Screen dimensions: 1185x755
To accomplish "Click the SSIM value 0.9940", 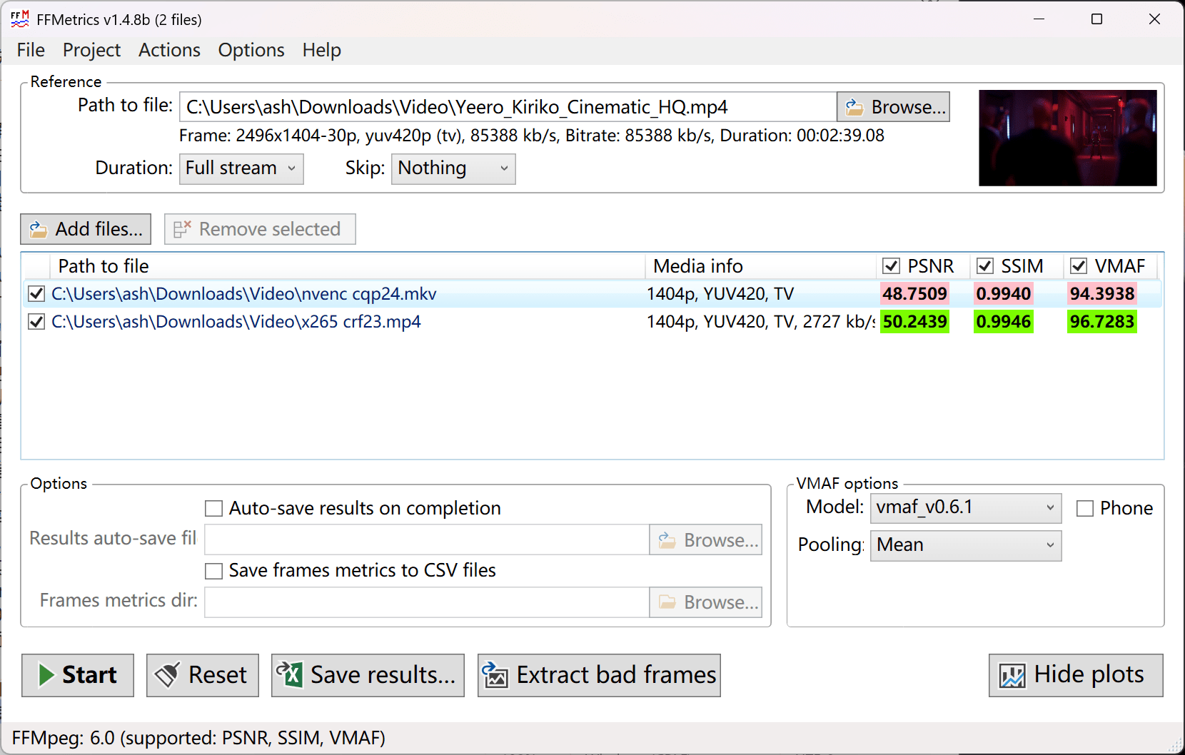I will [x=1004, y=293].
